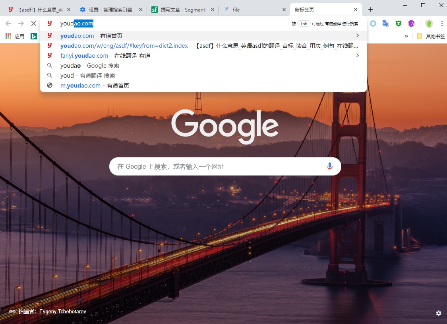Show hidden bookmarks with the double chevron

click(406, 36)
